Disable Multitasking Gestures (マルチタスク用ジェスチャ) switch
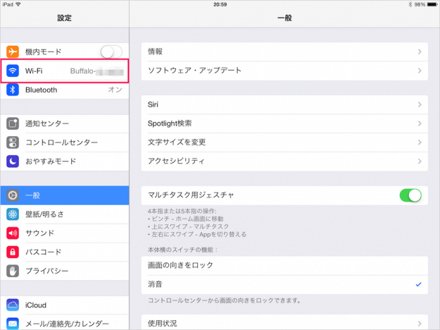Screen dimensions: 440x330 click(410, 195)
